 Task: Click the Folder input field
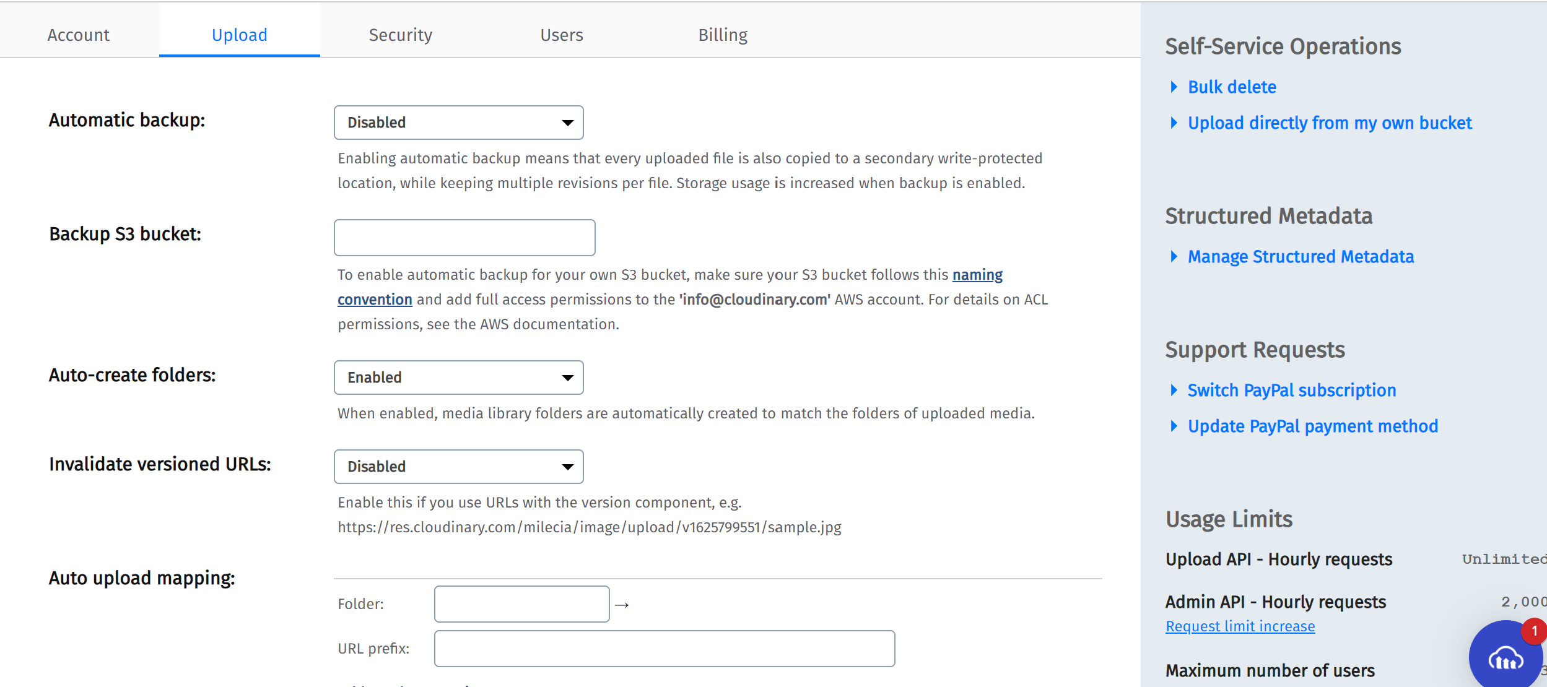click(521, 603)
